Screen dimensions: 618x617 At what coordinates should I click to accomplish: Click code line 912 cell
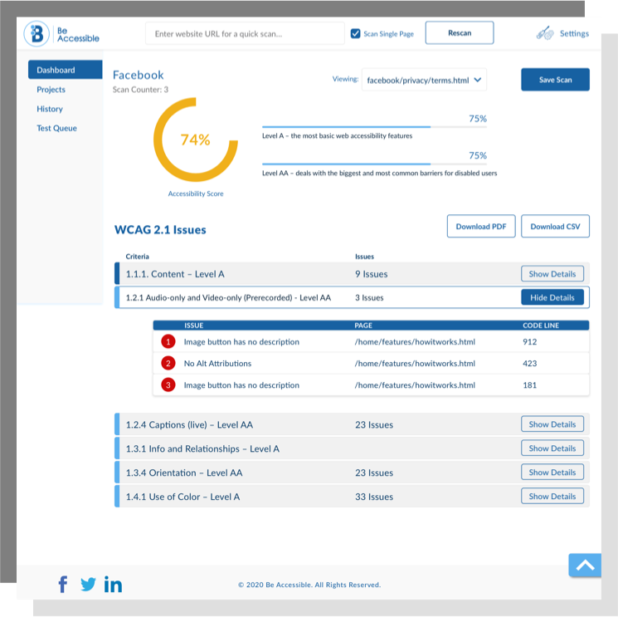530,341
